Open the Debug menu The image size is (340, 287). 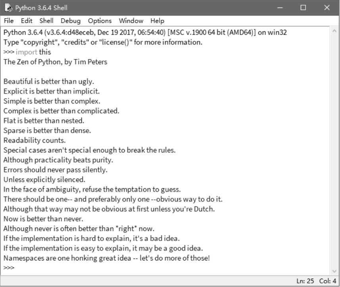tap(71, 21)
